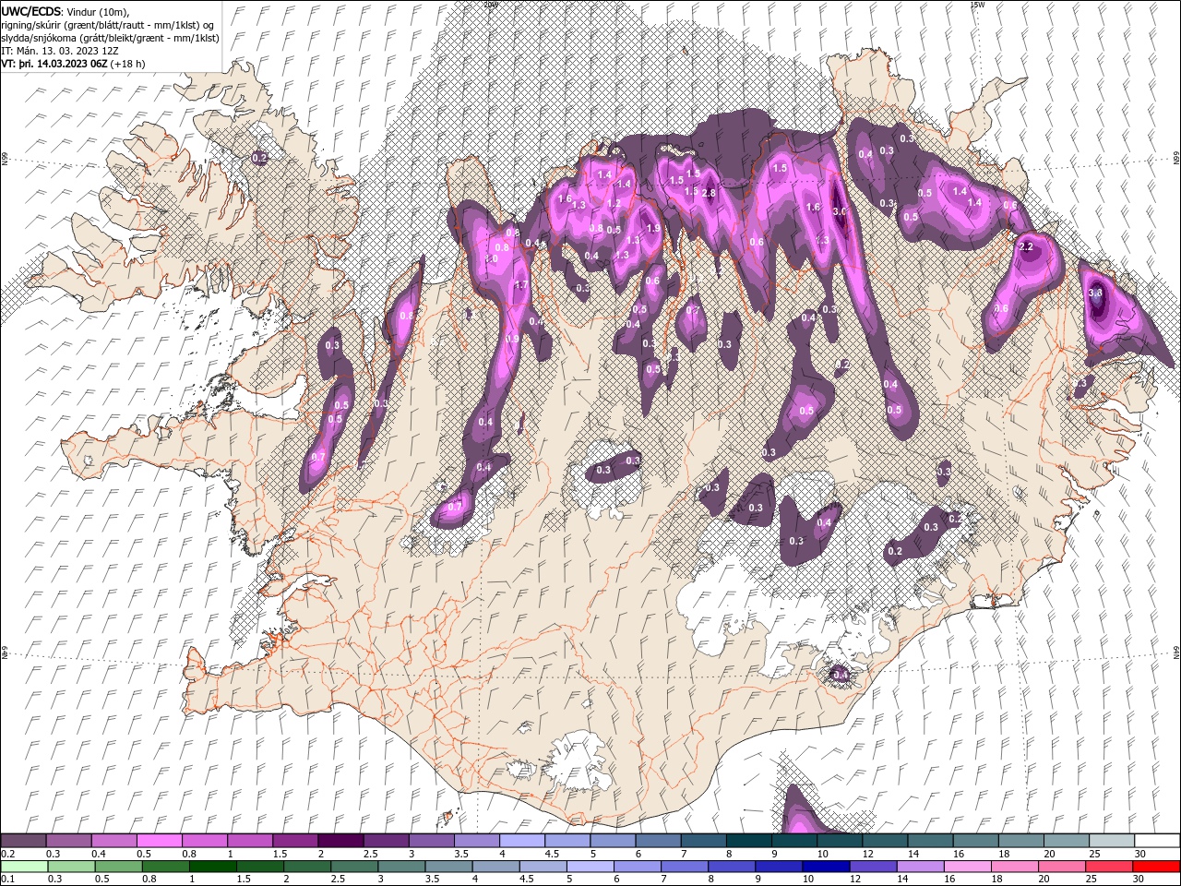Click the 3.4 value on the southern glacier

click(x=840, y=675)
